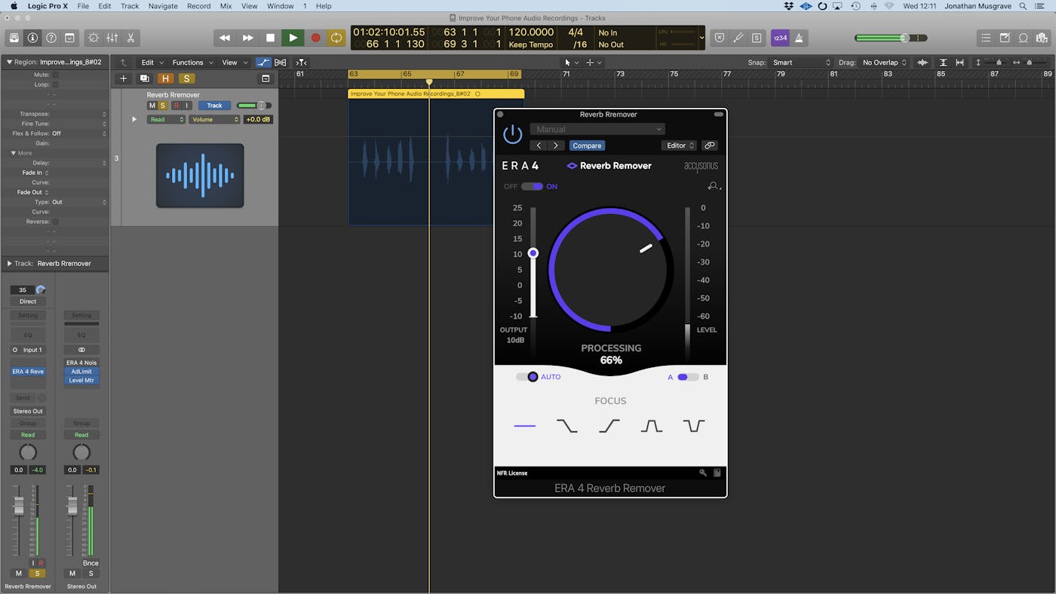Open the Edit menu in tracks toolbar
1056x594 pixels.
pos(151,63)
